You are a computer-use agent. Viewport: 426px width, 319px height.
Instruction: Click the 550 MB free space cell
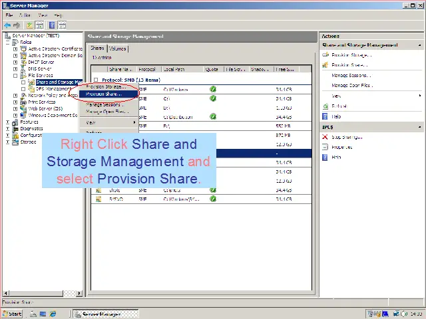pos(283,126)
